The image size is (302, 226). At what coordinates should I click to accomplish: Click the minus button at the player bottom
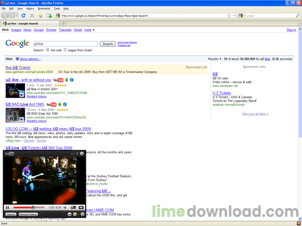tap(69, 214)
